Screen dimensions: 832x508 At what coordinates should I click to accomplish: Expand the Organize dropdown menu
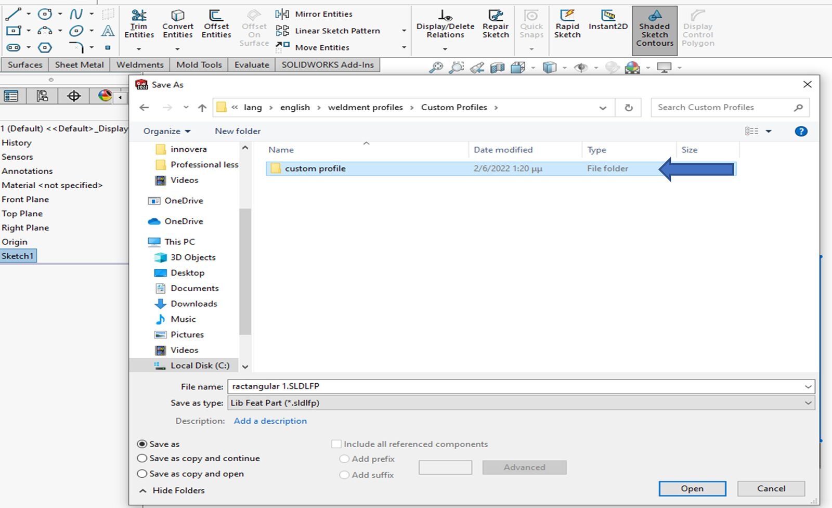pyautogui.click(x=166, y=131)
